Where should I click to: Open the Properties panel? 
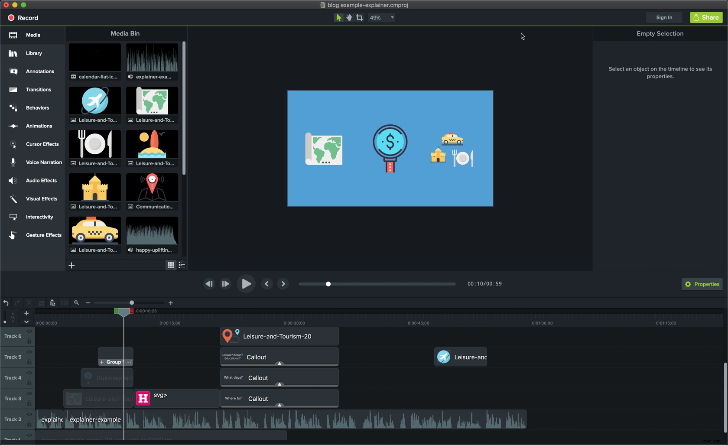point(702,284)
